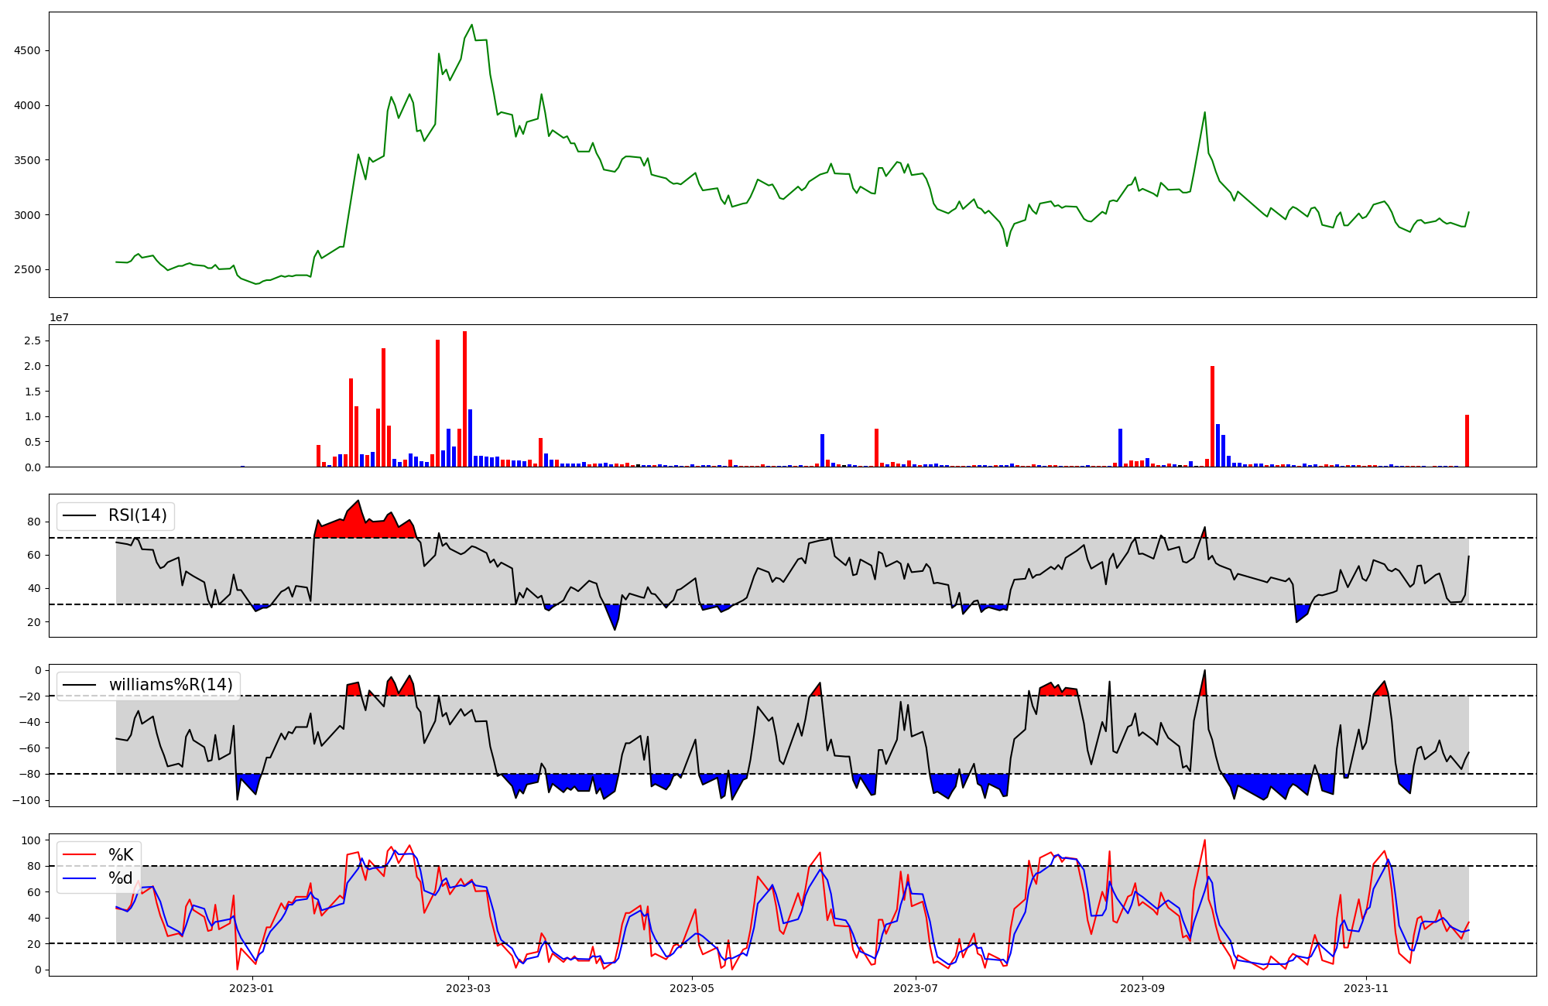The height and width of the screenshot is (1006, 1548).
Task: Click the highest peak of green price line
Action: pyautogui.click(x=472, y=25)
